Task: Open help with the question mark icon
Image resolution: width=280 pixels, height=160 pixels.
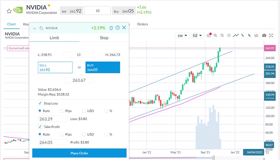Action: (x=118, y=28)
